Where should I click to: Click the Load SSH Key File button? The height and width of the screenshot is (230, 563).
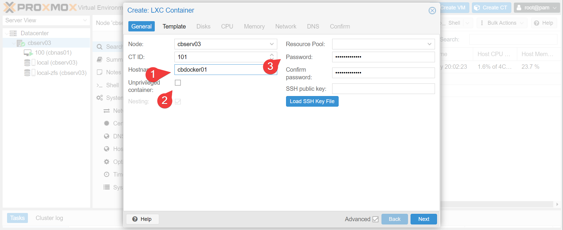[x=312, y=101]
